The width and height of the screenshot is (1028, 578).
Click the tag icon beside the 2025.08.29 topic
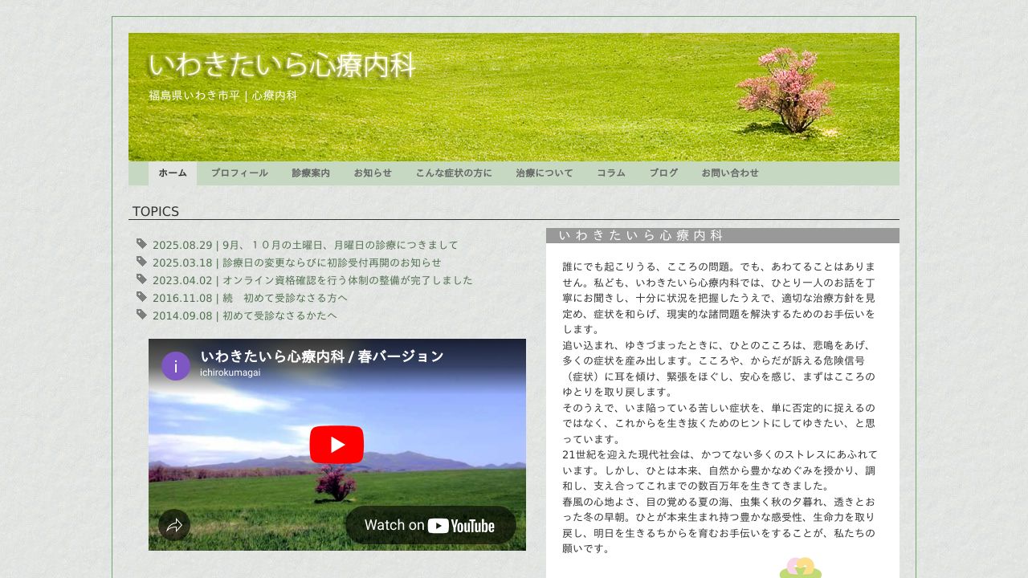click(141, 244)
